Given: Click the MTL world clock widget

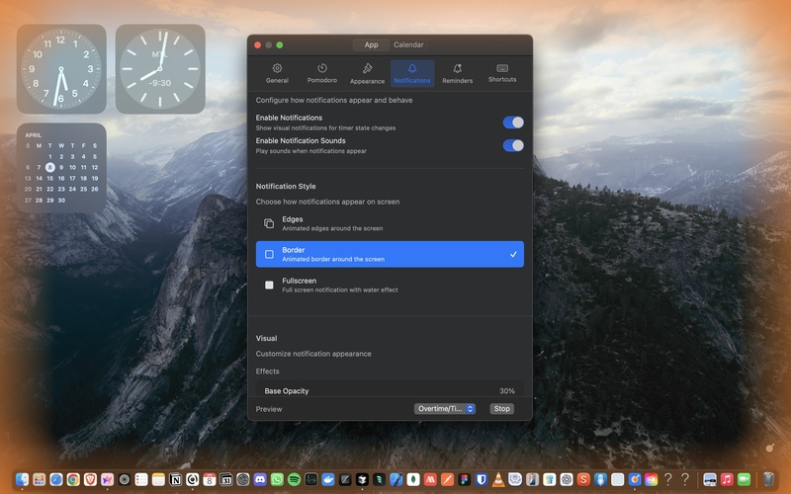Looking at the screenshot, I should click(x=160, y=69).
